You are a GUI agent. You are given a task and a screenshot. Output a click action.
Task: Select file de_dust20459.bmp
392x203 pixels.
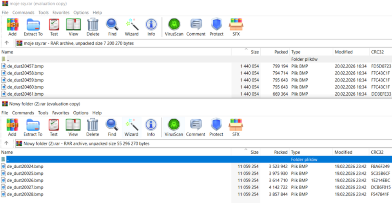point(25,80)
